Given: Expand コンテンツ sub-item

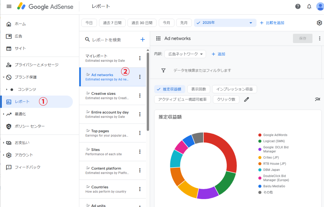Looking at the screenshot, I should tap(7, 89).
